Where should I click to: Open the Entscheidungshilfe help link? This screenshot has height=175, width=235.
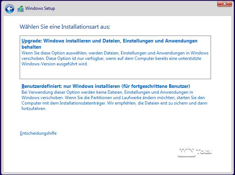[x=38, y=133]
